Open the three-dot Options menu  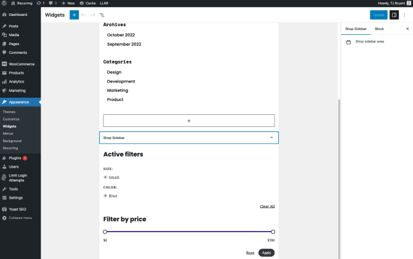[405, 14]
